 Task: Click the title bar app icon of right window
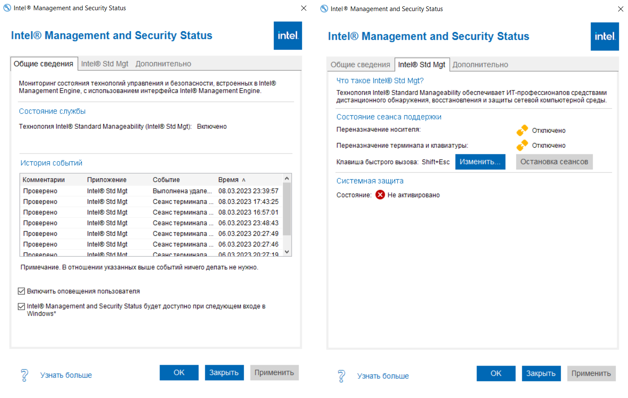tap(324, 9)
